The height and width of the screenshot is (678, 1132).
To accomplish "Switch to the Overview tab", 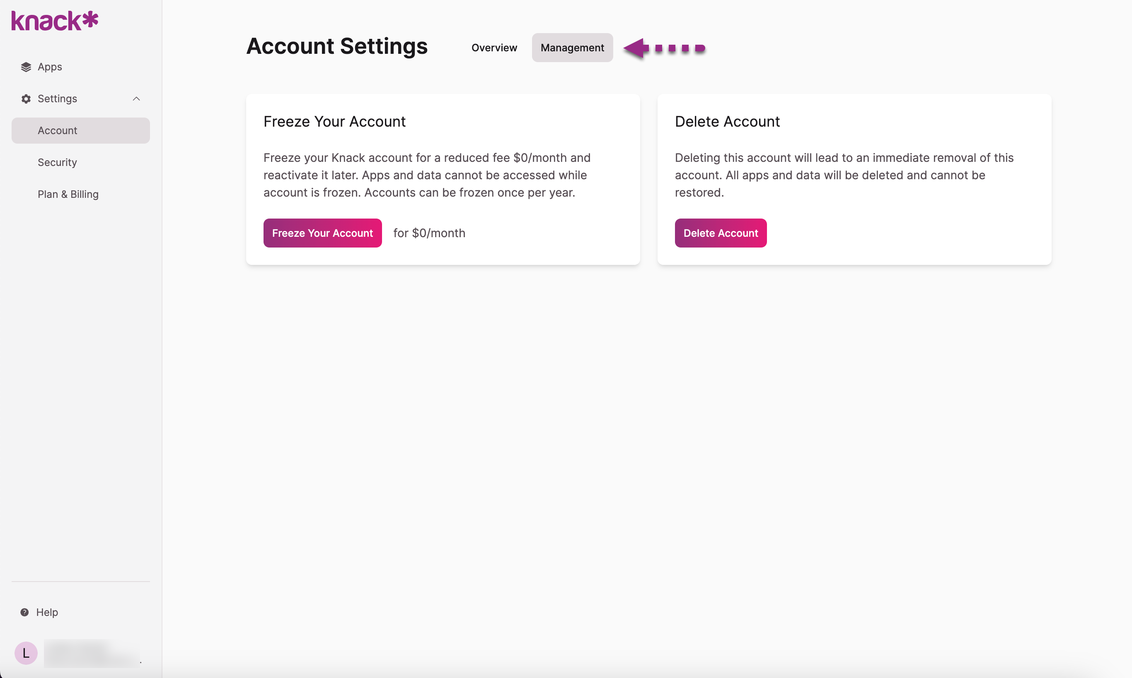I will coord(494,48).
